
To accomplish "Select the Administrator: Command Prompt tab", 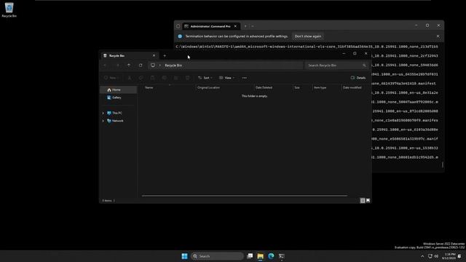I will 210,26.
